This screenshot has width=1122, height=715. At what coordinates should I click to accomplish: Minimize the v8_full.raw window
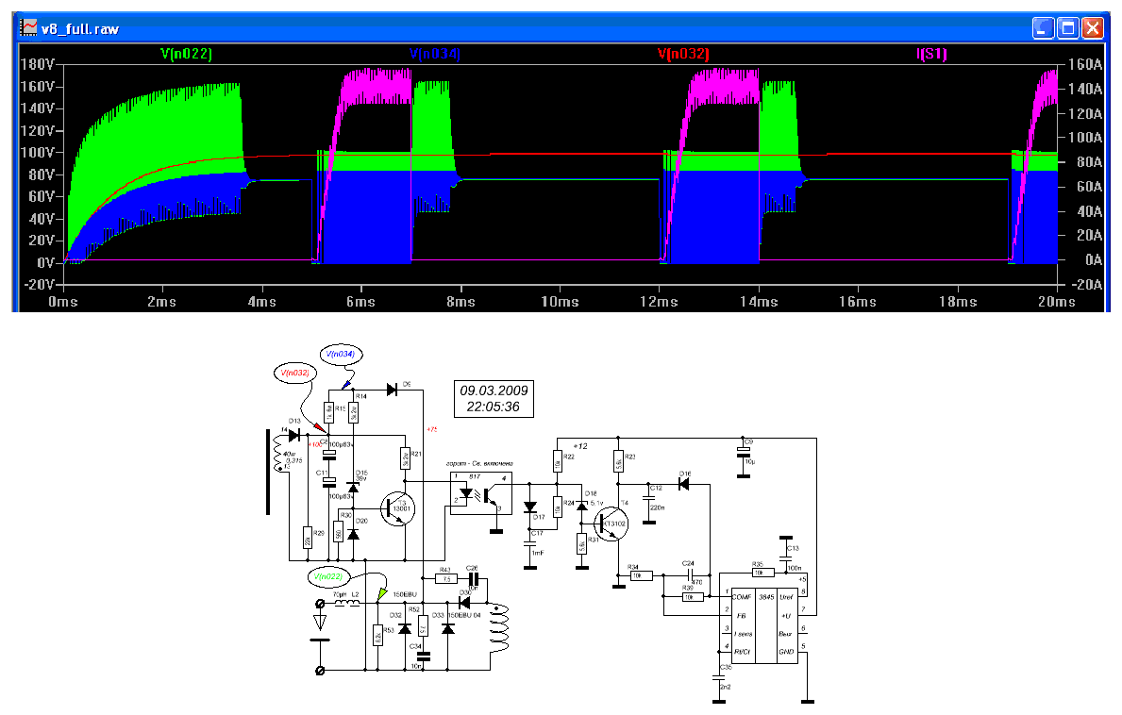click(x=1044, y=28)
